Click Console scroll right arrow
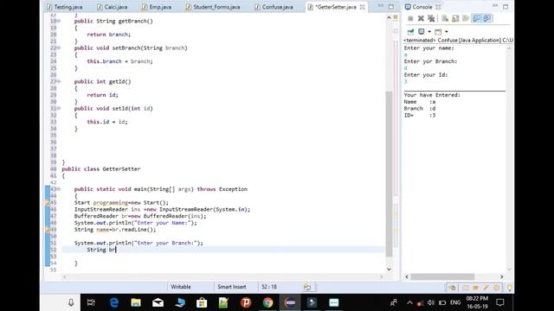The width and height of the screenshot is (554, 311). pyautogui.click(x=502, y=276)
